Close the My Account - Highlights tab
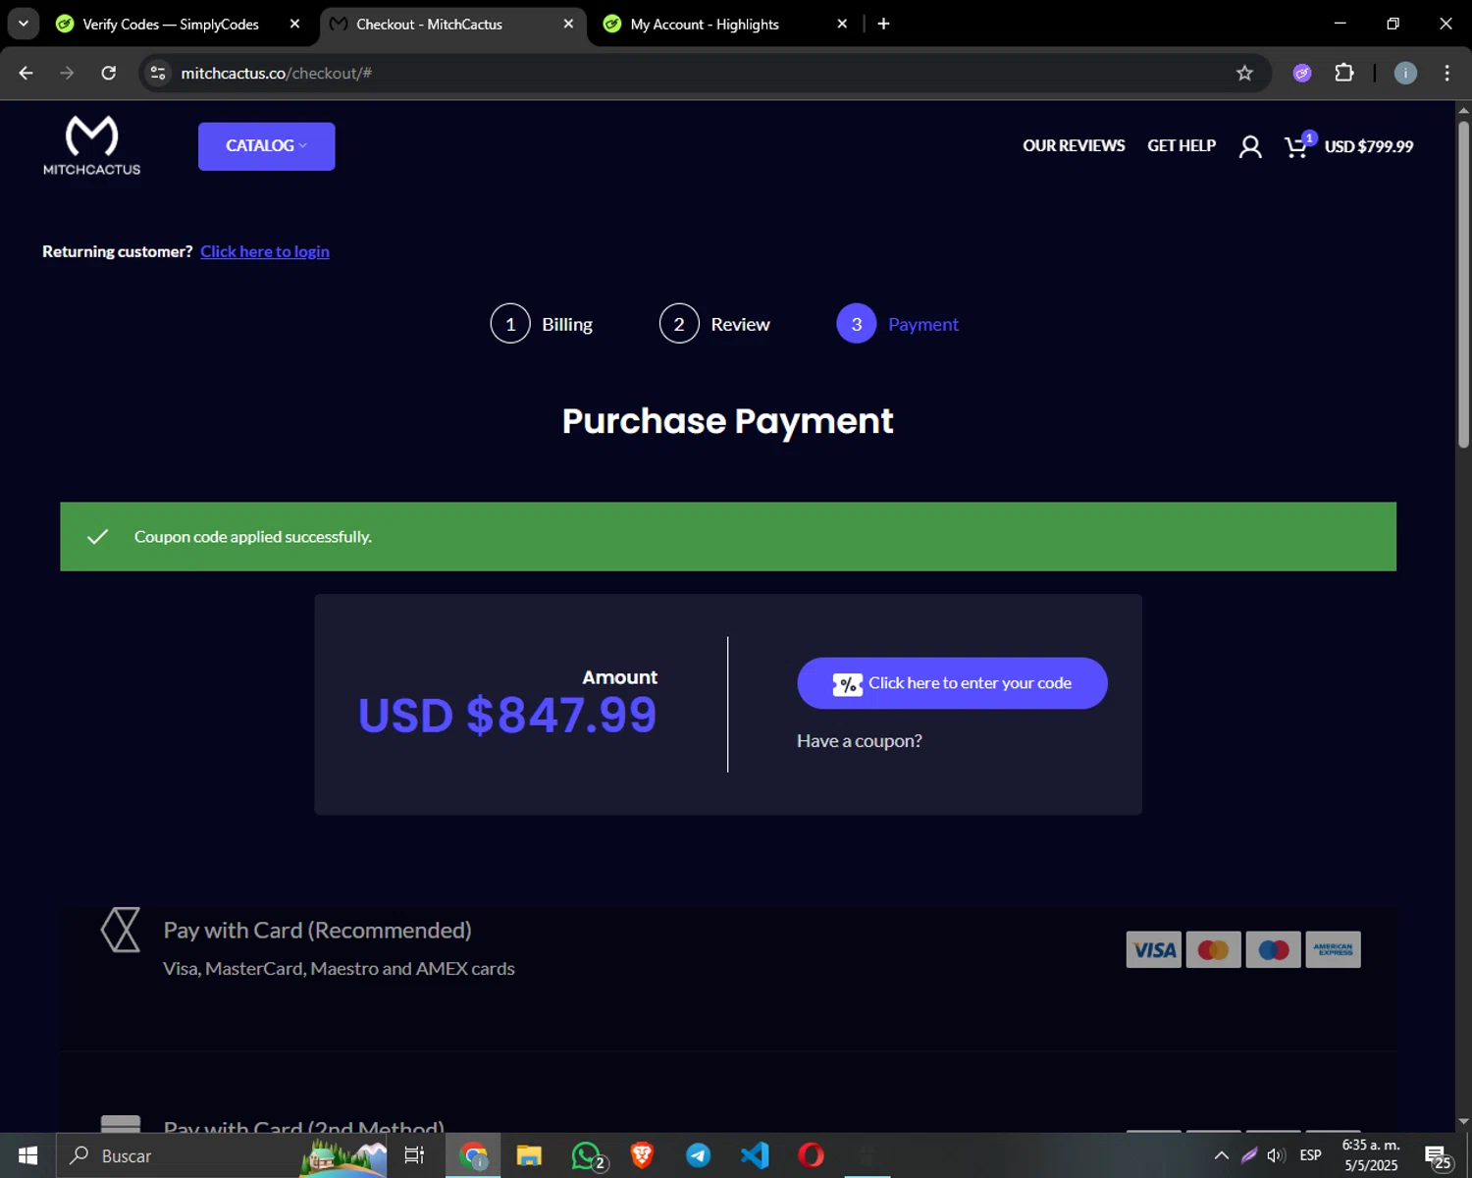Viewport: 1472px width, 1178px height. pos(842,24)
